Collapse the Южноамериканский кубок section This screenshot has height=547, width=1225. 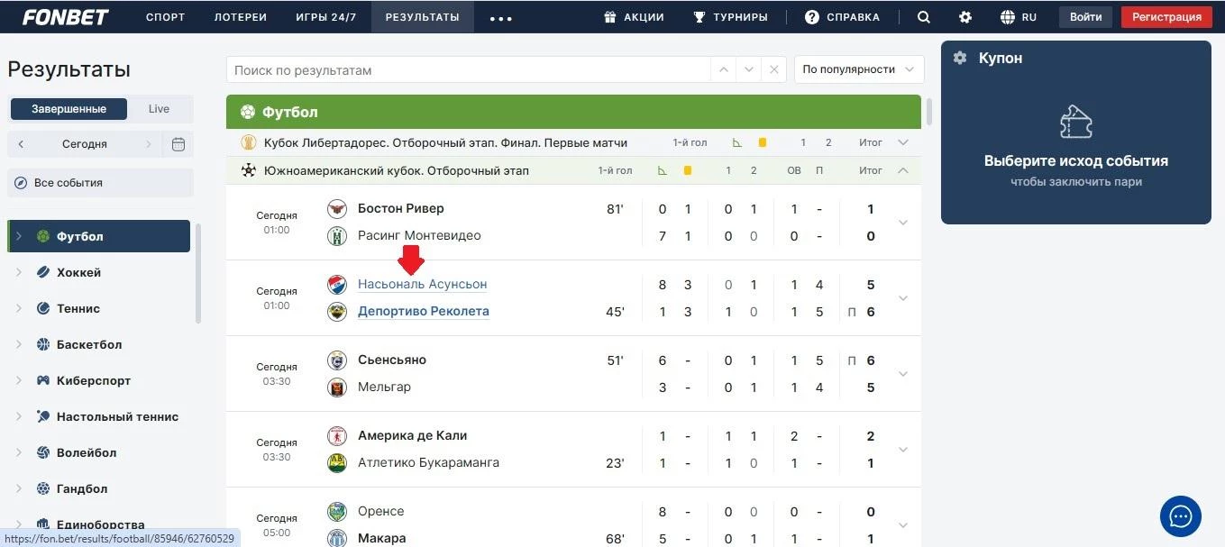pos(903,170)
